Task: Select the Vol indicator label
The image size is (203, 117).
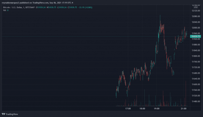Action: [4, 10]
